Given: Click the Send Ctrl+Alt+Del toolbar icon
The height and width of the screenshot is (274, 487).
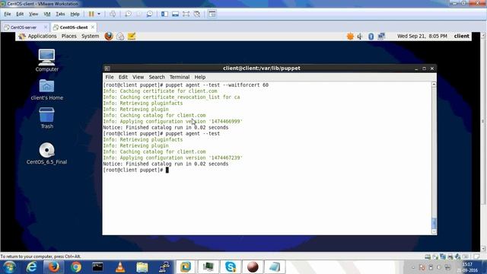Looking at the screenshot, I should click(113, 14).
